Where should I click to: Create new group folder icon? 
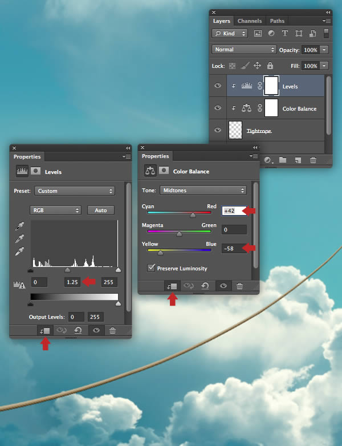[x=283, y=160]
